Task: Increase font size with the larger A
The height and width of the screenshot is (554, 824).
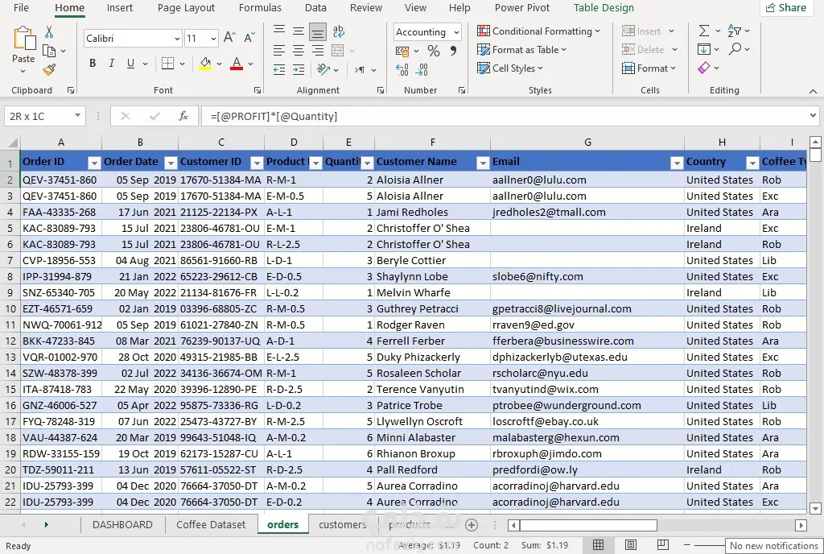Action: coord(229,37)
